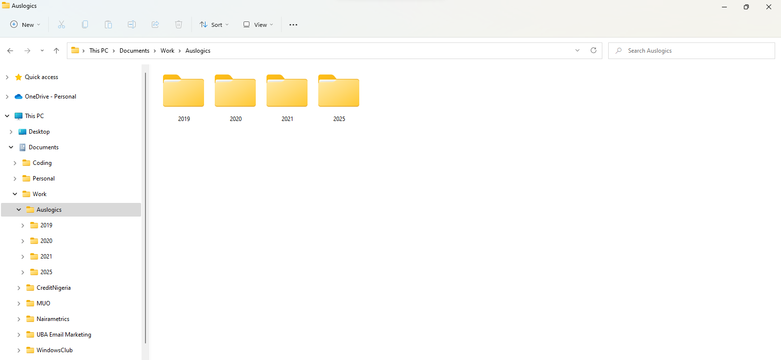
Task: Go up one folder level
Action: click(57, 51)
